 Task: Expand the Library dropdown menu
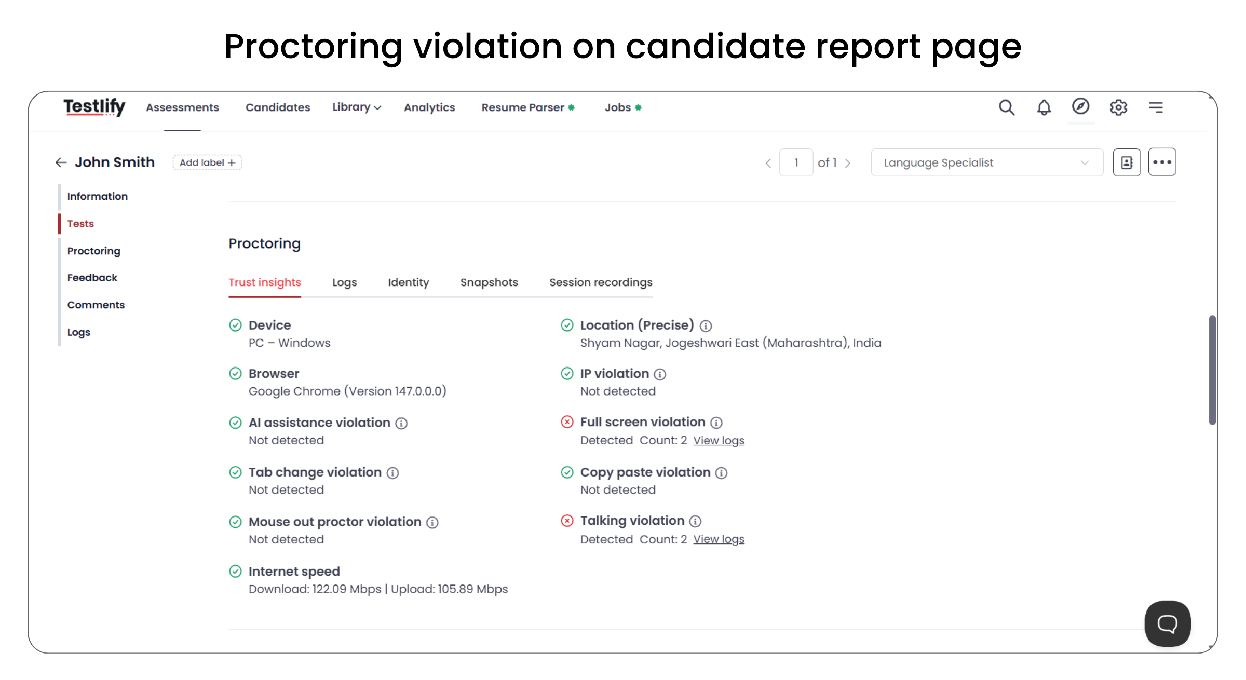[x=357, y=107]
